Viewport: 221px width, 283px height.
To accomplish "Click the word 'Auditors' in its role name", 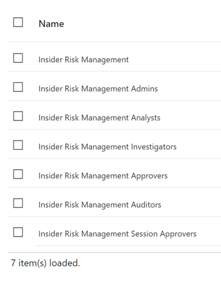I will 146,205.
